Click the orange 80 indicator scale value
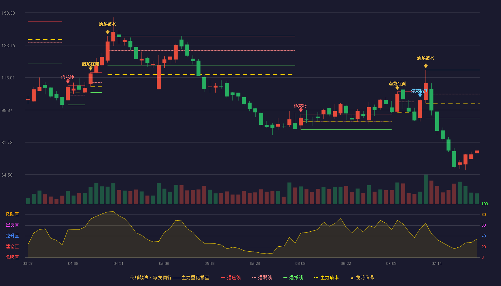 [x=483, y=215]
